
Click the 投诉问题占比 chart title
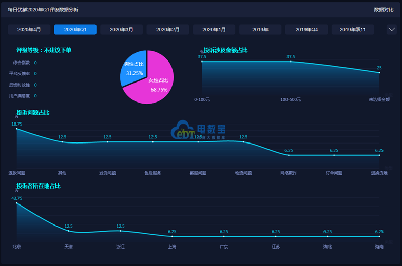(33, 113)
